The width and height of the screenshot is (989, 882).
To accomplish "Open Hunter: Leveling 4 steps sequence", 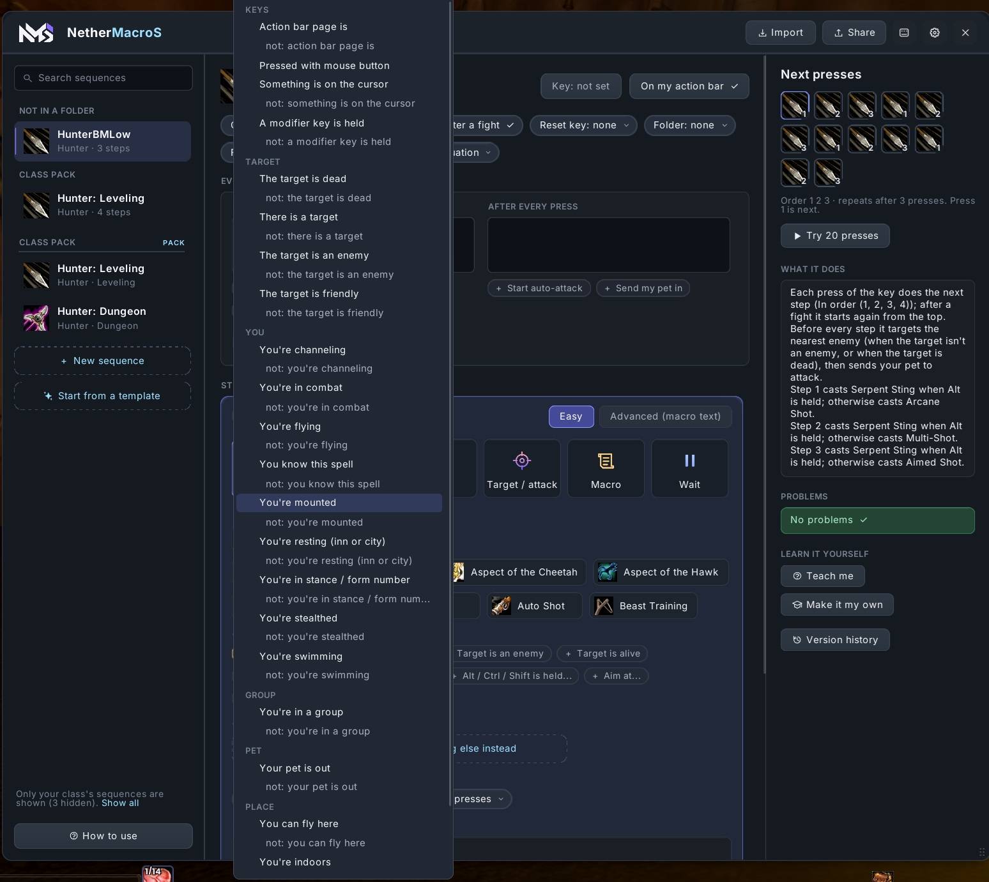I will click(102, 205).
